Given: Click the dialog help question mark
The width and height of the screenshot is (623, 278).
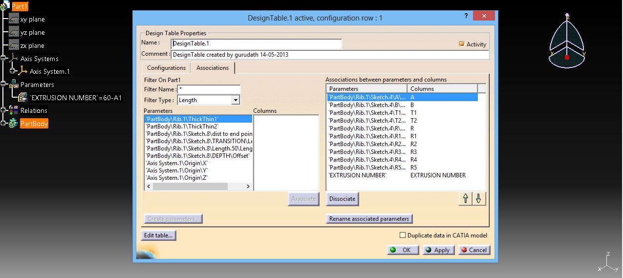Looking at the screenshot, I should [x=466, y=16].
